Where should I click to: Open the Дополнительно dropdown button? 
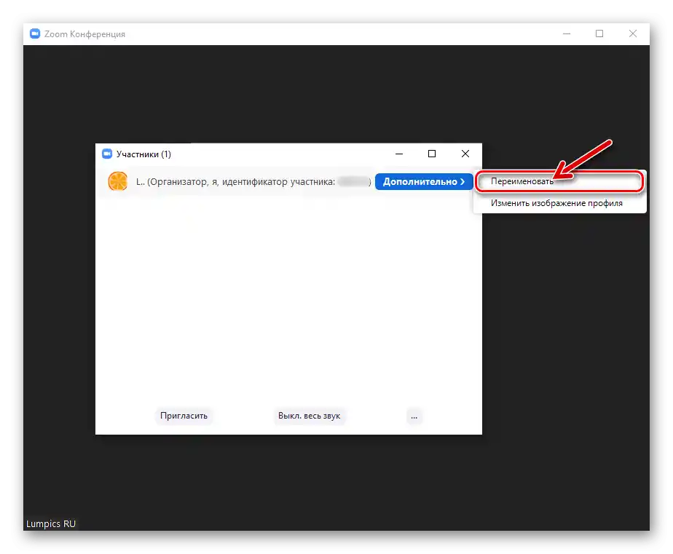(x=424, y=181)
